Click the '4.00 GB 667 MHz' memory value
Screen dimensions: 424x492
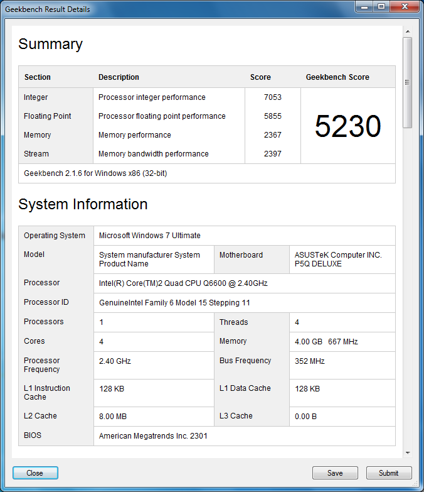[326, 342]
